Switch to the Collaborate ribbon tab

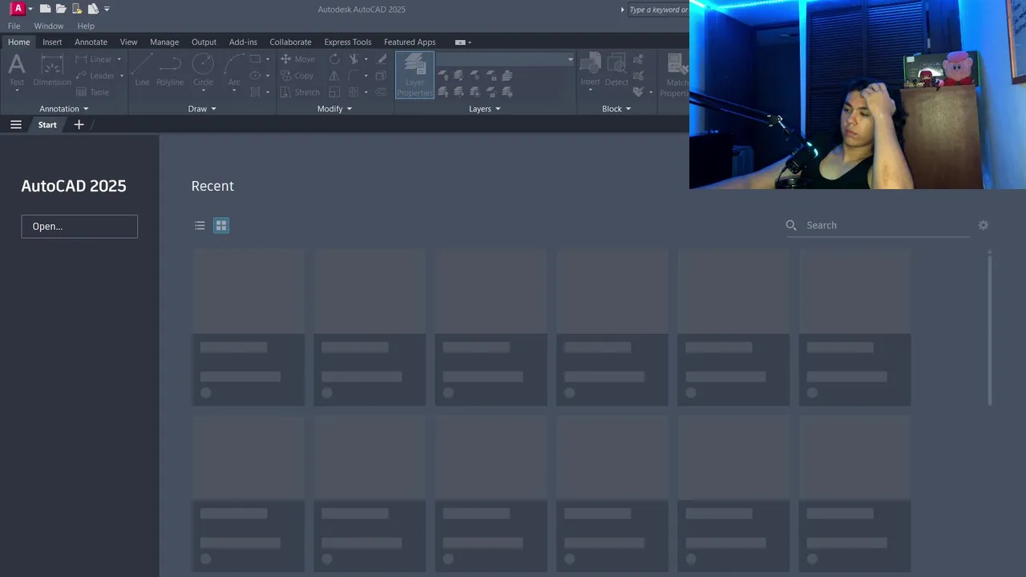[x=290, y=42]
